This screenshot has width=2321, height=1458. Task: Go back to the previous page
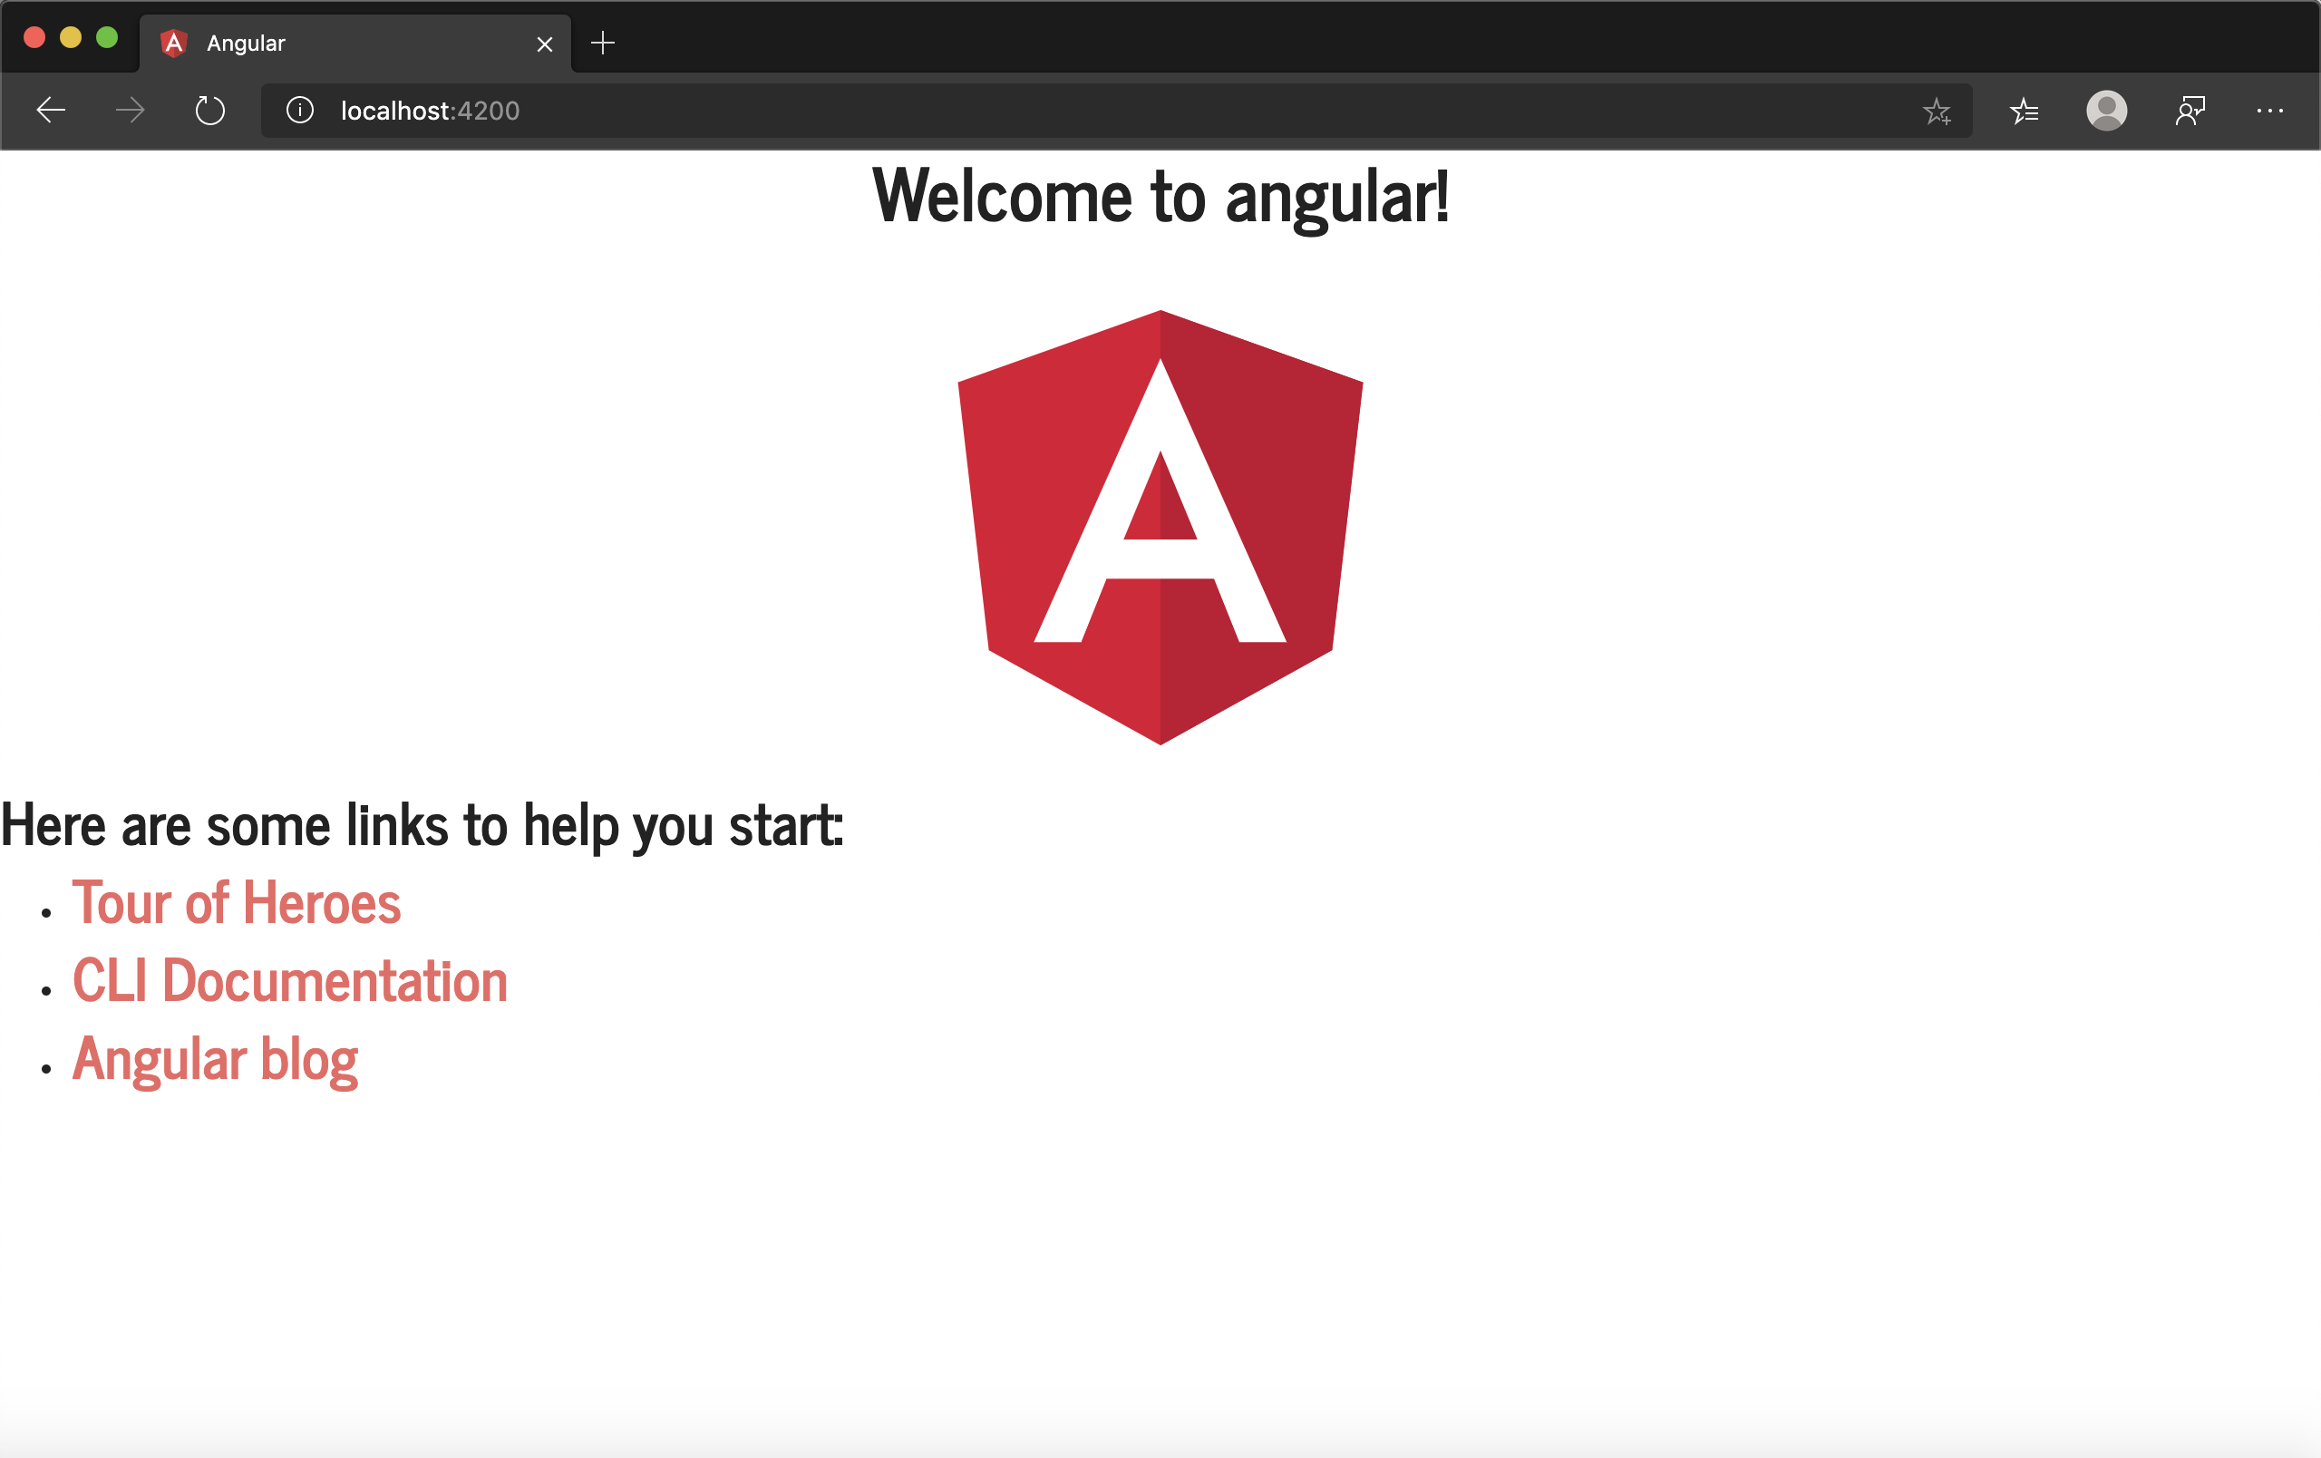[x=51, y=111]
